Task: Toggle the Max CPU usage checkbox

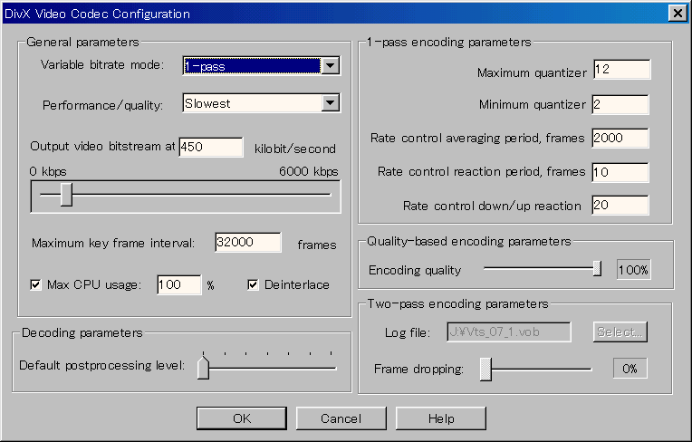Action: click(x=36, y=285)
